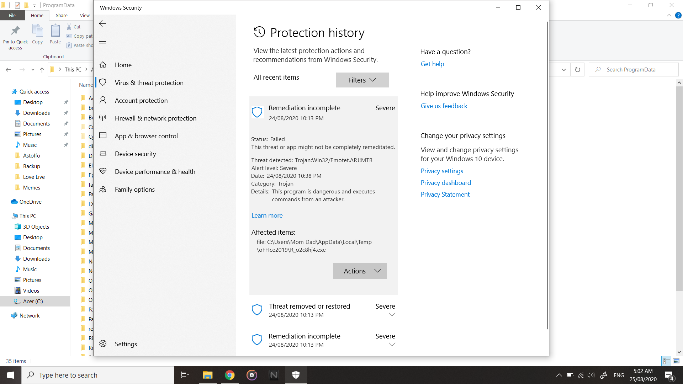This screenshot has height=384, width=683.
Task: Expand Threat removed or restored entry
Action: [392, 315]
